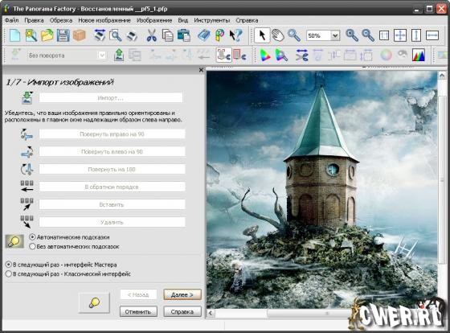The image size is (450, 333).
Task: Select the magnifier zoom tool
Action: [x=294, y=35]
